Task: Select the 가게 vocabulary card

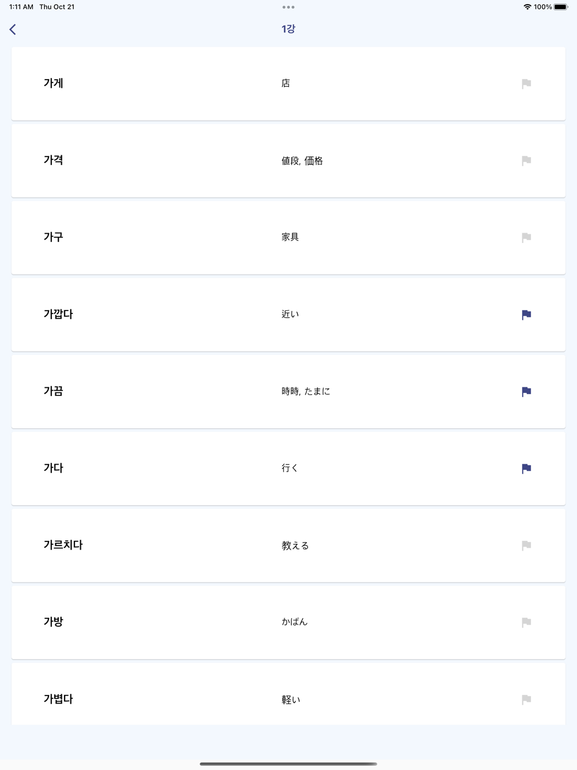Action: [x=288, y=84]
